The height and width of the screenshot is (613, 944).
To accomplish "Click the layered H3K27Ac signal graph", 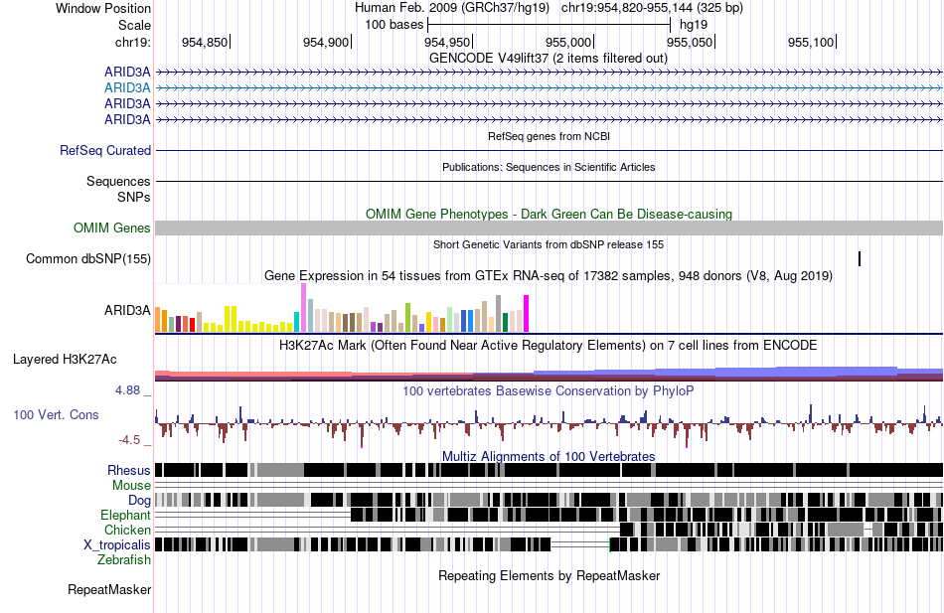I will 550,374.
